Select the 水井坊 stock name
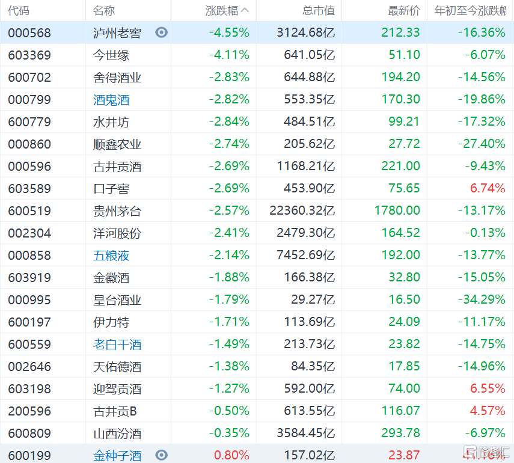The width and height of the screenshot is (514, 463). [111, 122]
